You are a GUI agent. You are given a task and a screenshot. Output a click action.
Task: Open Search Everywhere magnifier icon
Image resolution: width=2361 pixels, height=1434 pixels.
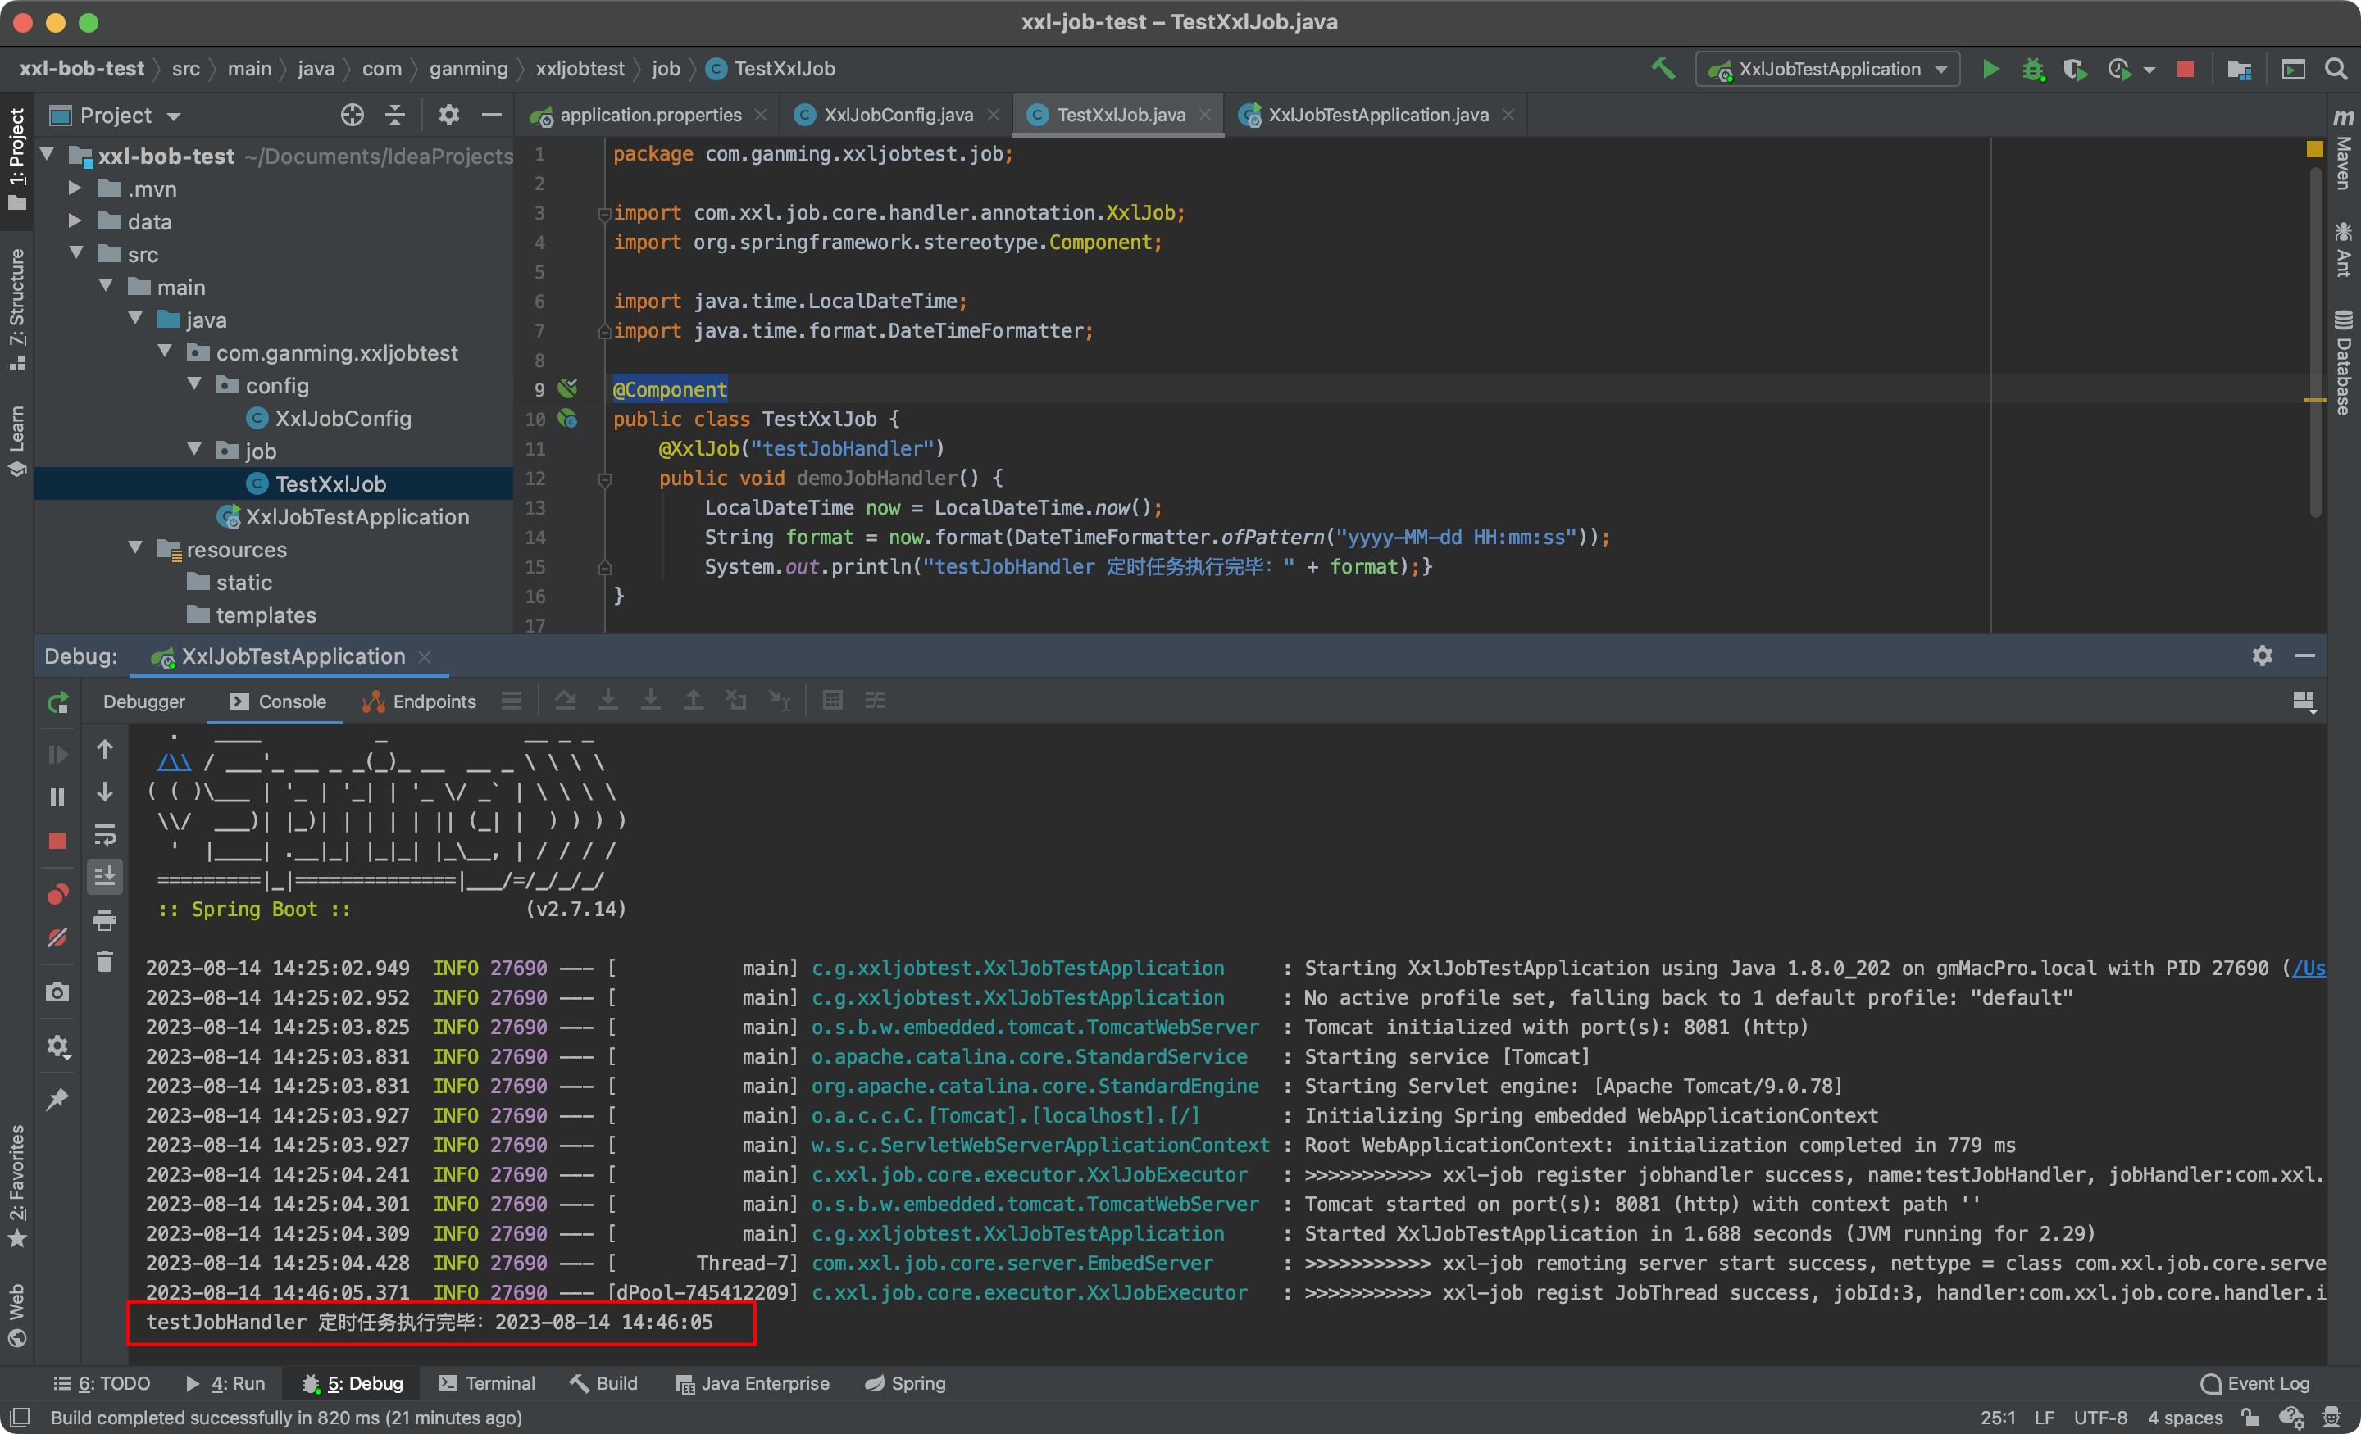pos(2335,69)
